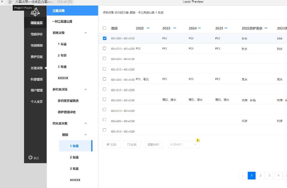Check the sixth row checkbox
This screenshot has height=188, width=287.
pyautogui.click(x=104, y=89)
